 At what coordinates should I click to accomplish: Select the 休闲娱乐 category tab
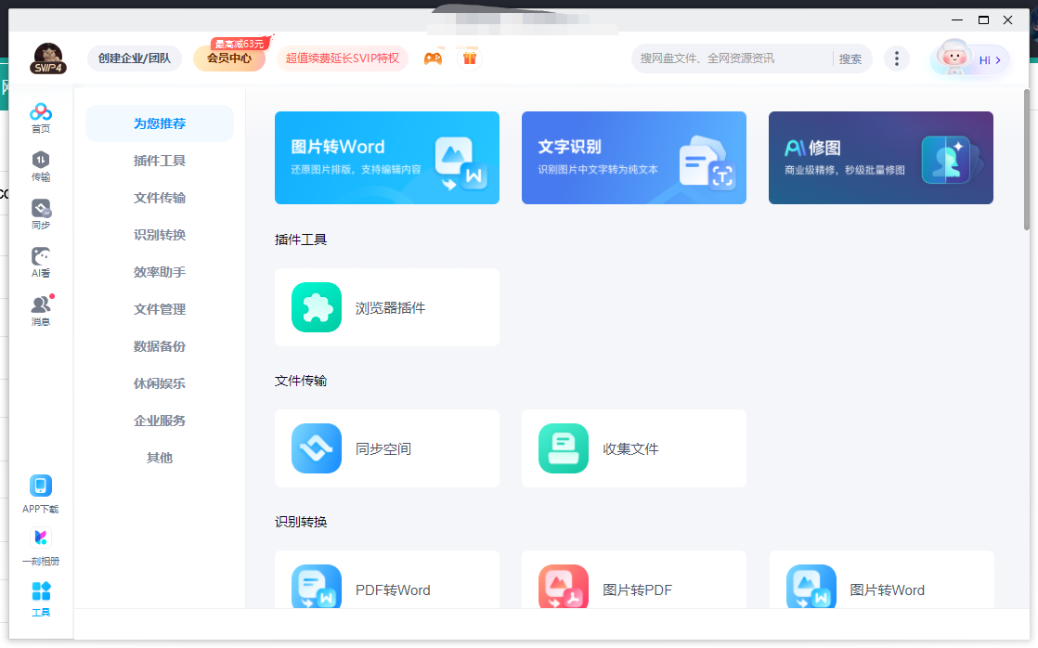160,382
